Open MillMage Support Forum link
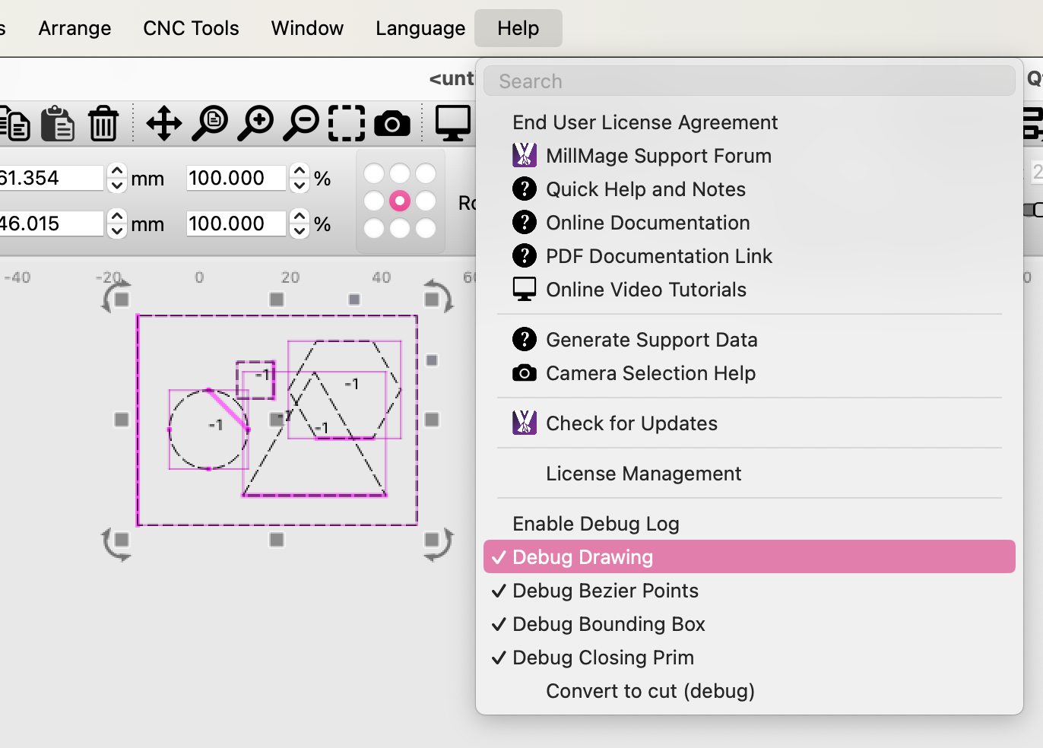The width and height of the screenshot is (1043, 748). (x=658, y=156)
